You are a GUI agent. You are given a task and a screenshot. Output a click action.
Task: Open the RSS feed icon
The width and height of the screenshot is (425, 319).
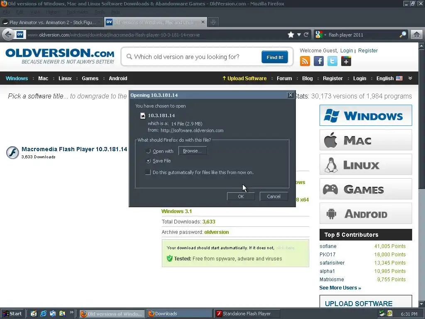coord(305,61)
